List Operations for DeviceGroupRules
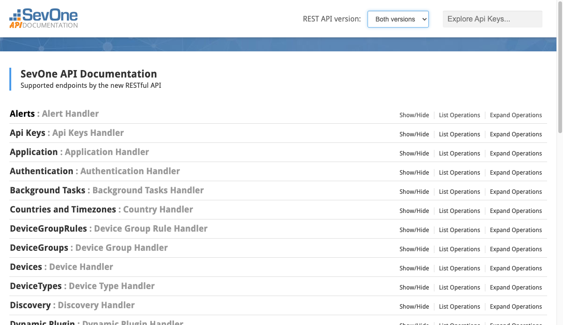Viewport: 563px width, 325px height. 460,230
